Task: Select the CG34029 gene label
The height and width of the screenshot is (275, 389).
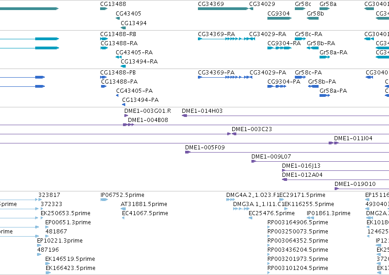Action: click(x=262, y=4)
